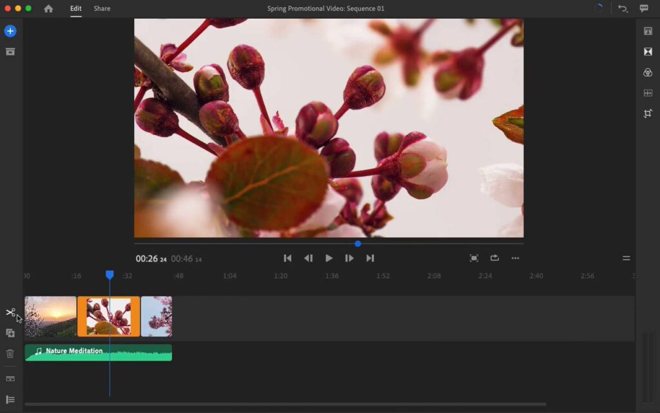This screenshot has width=660, height=413.
Task: Switch to the Share tab
Action: 102,8
